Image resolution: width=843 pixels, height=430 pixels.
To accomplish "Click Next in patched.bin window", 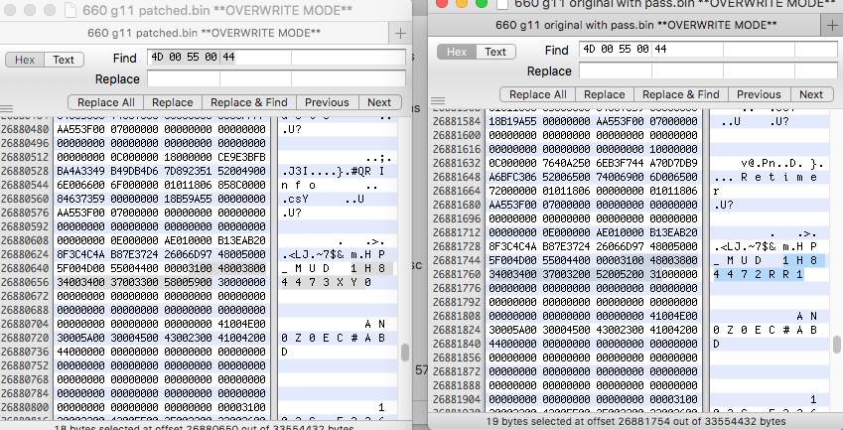I will click(x=379, y=102).
